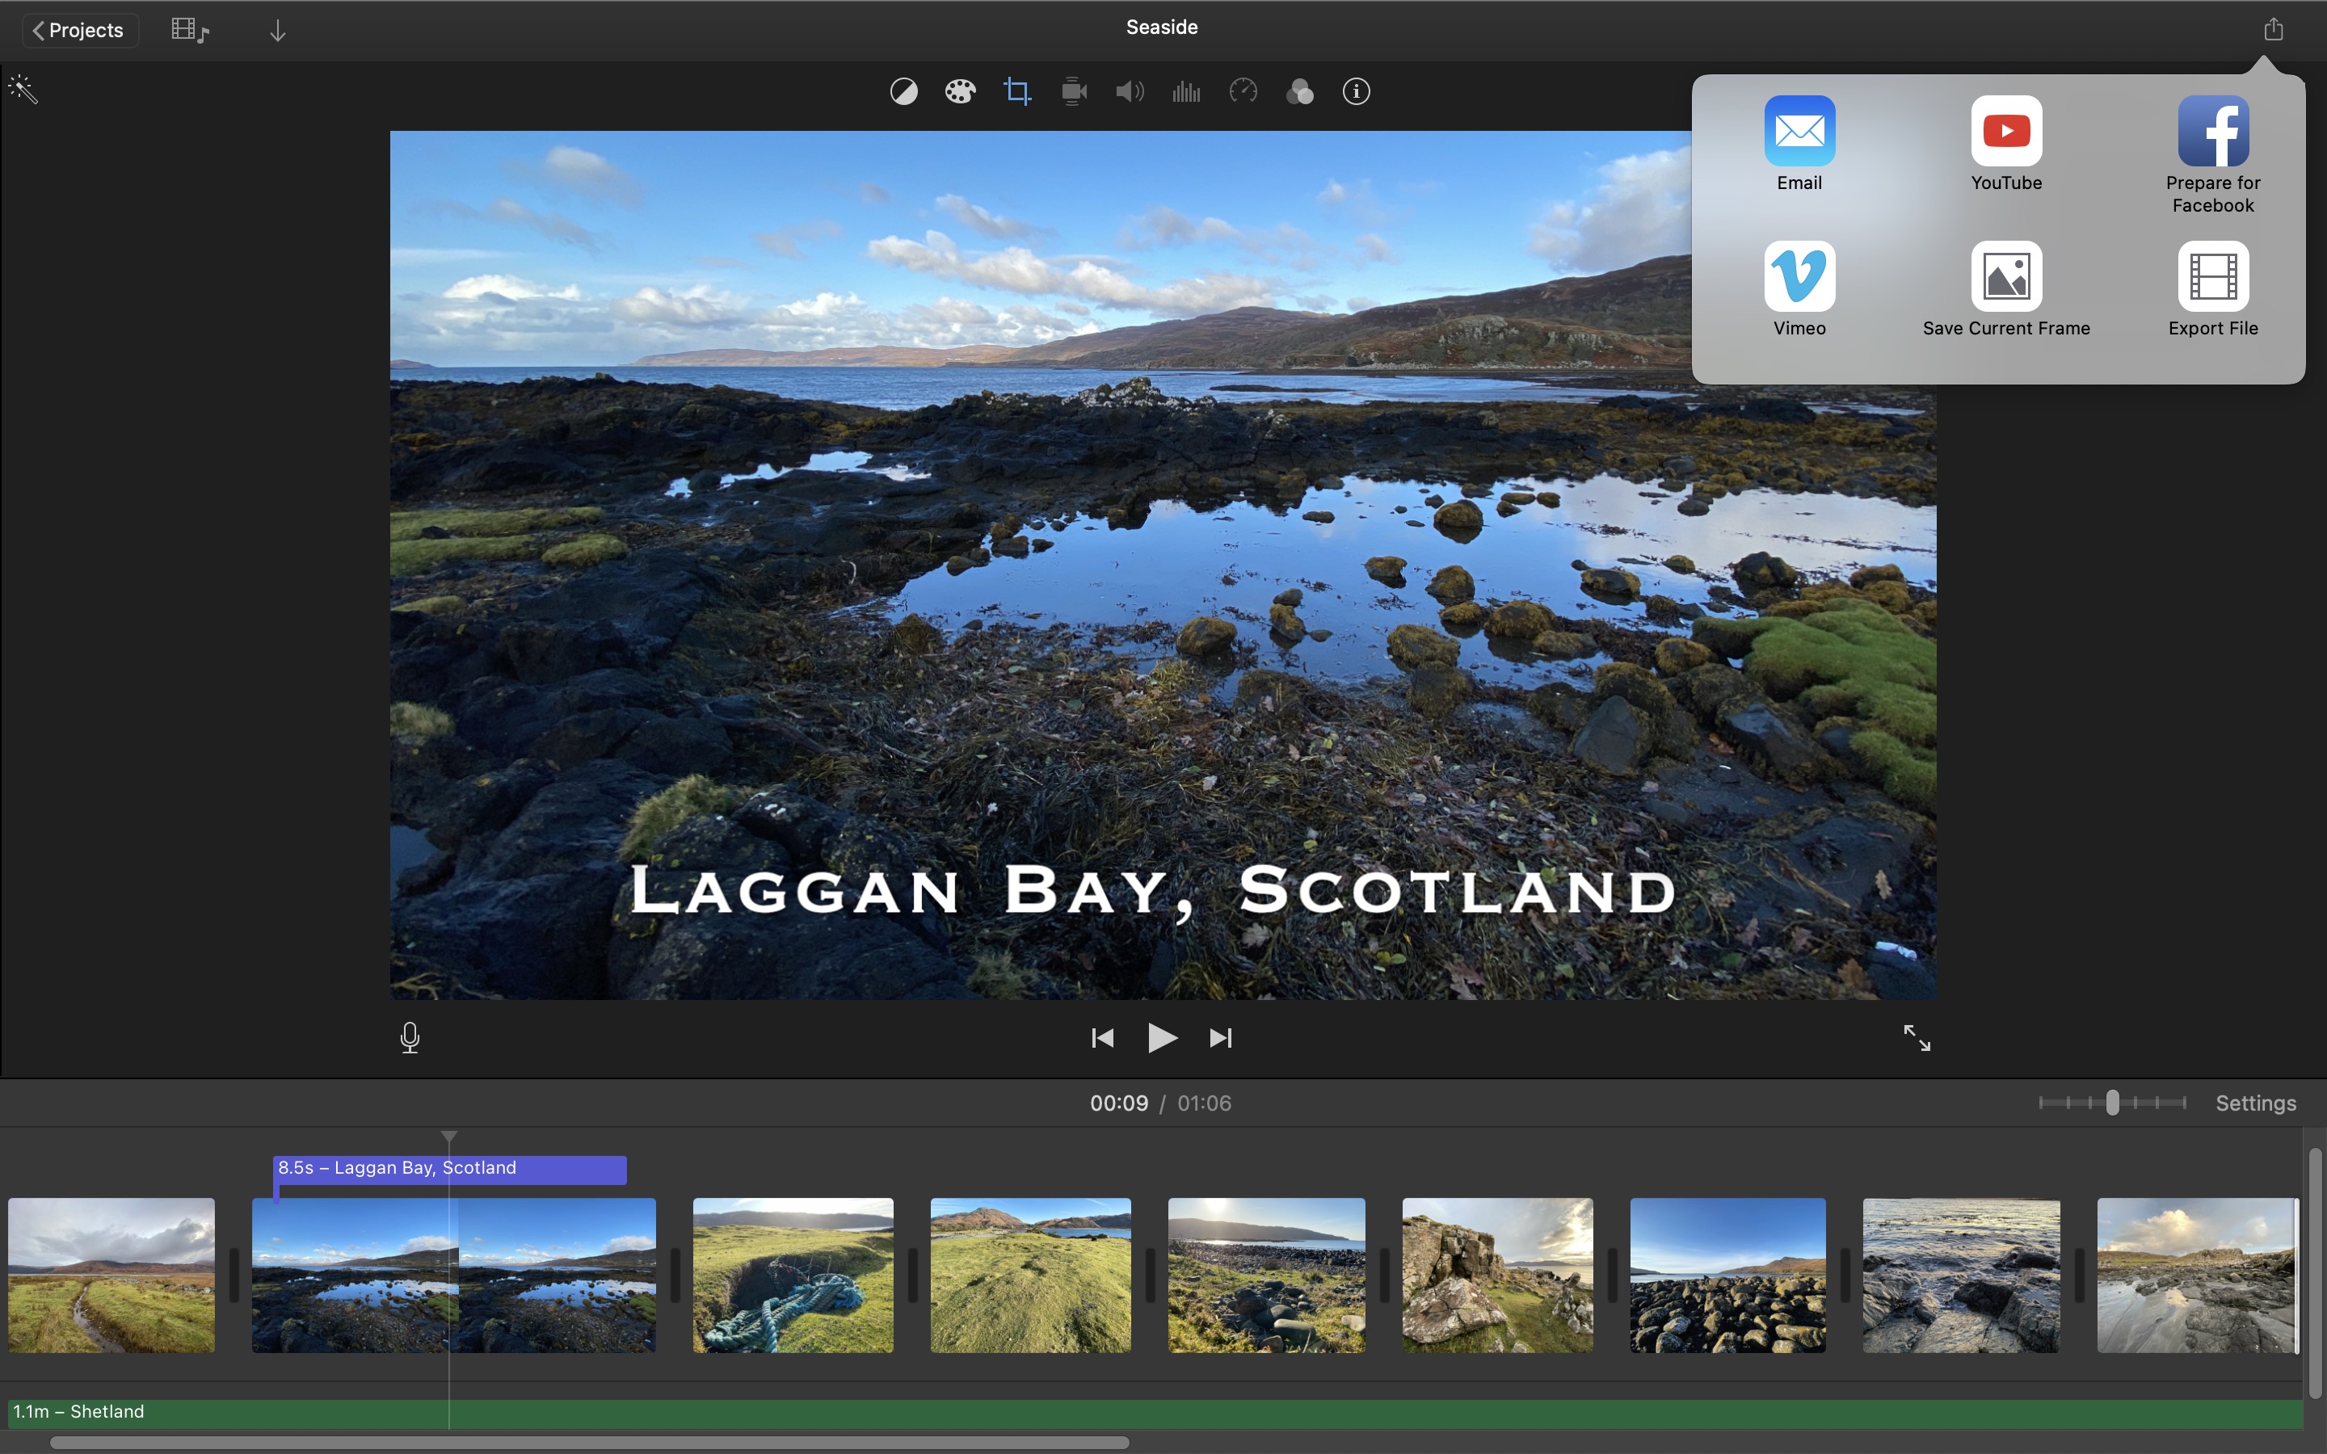
Task: Open the share menu icon
Action: [x=2273, y=29]
